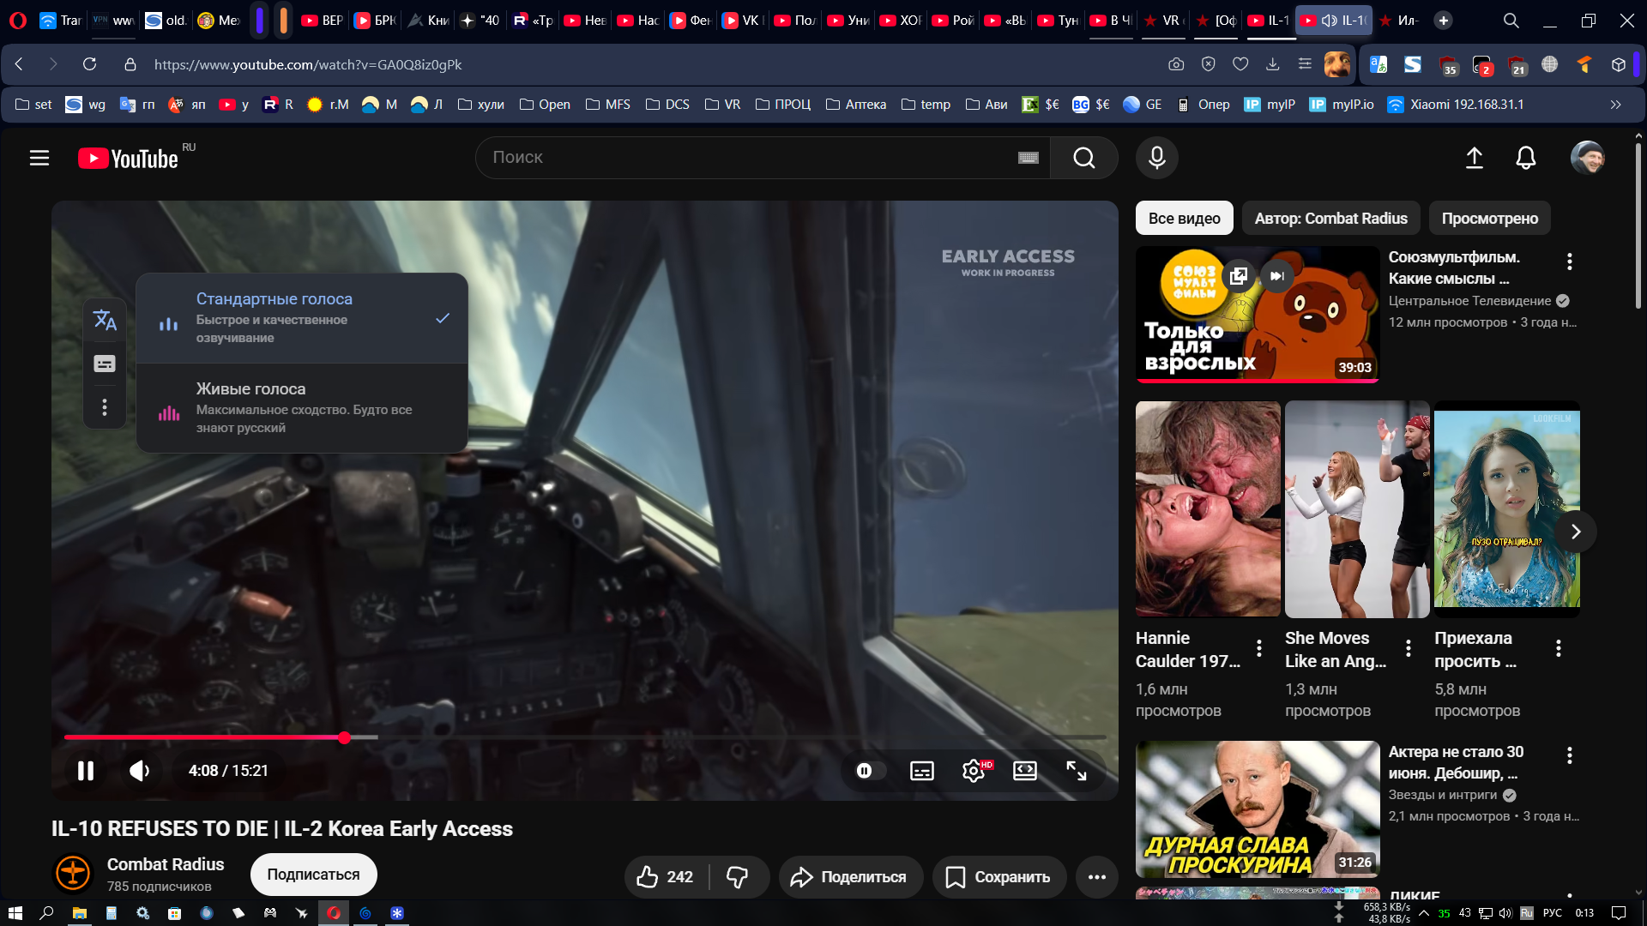Image resolution: width=1647 pixels, height=926 pixels.
Task: Click the subtitles icon on video overlay
Action: pos(105,364)
